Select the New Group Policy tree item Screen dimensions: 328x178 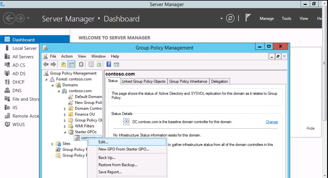[x=85, y=102]
